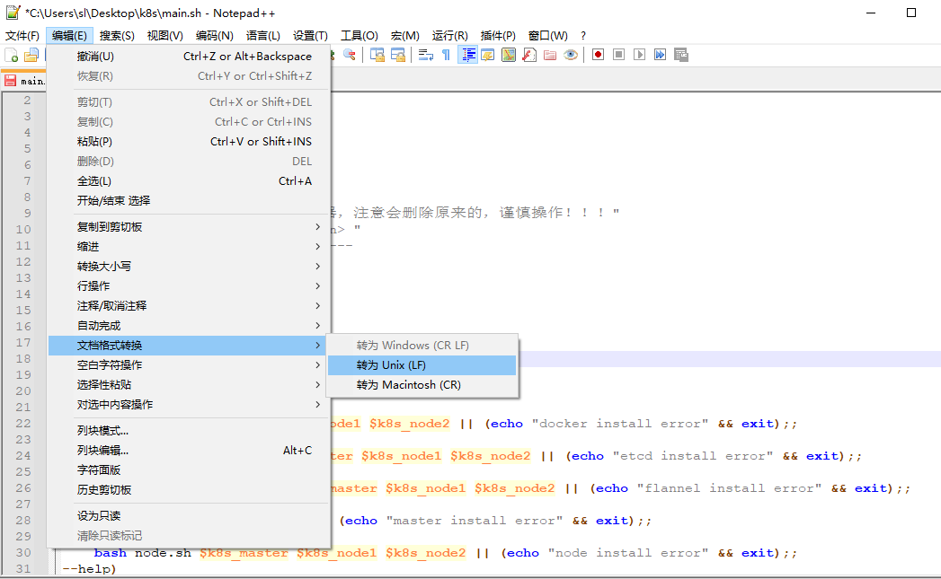The image size is (941, 579).
Task: Open the 插件(P) menu
Action: (498, 36)
